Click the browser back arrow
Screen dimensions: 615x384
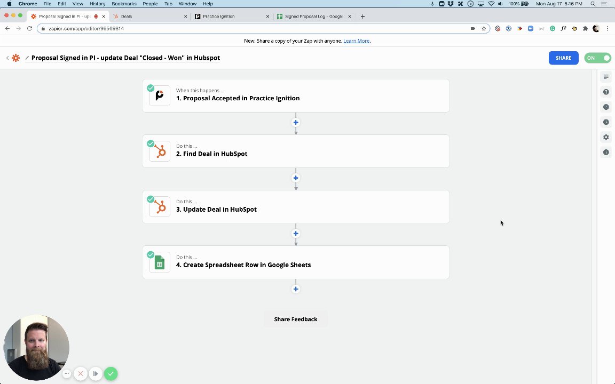(7, 28)
